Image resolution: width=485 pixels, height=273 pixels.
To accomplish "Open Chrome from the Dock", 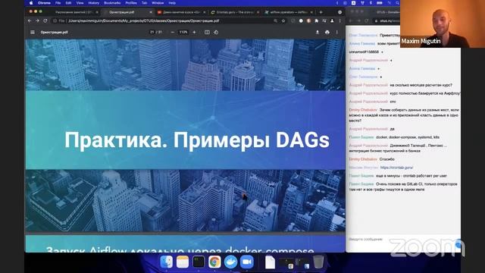I will 214,262.
